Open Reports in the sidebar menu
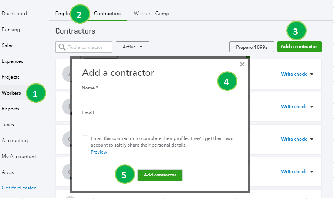This screenshot has height=199, width=334. [x=10, y=109]
